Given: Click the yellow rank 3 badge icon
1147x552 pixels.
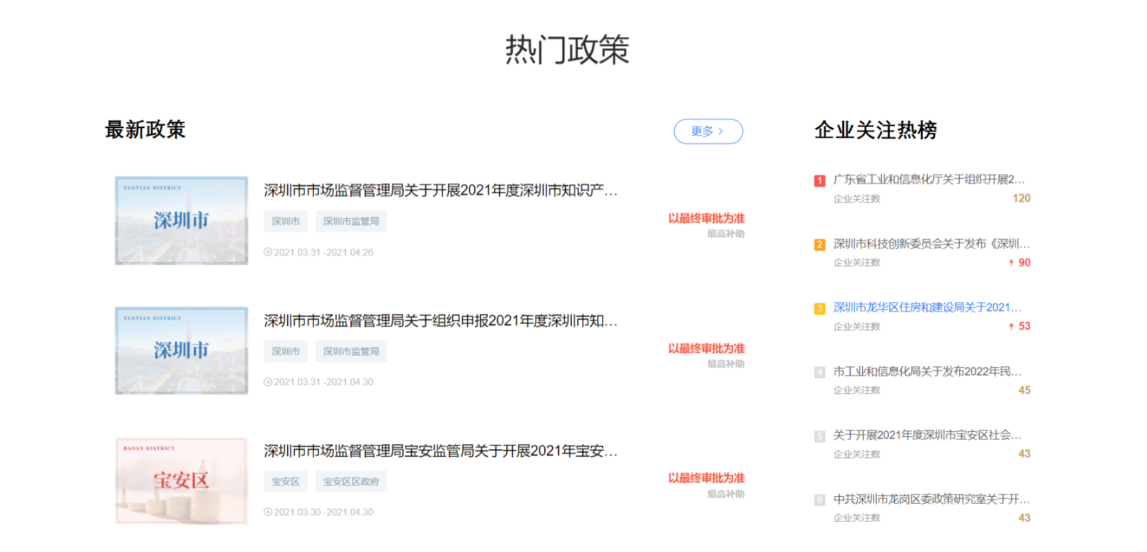Looking at the screenshot, I should [819, 309].
